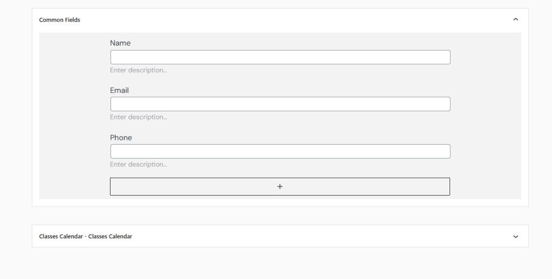Focus the Phone text input

(280, 152)
